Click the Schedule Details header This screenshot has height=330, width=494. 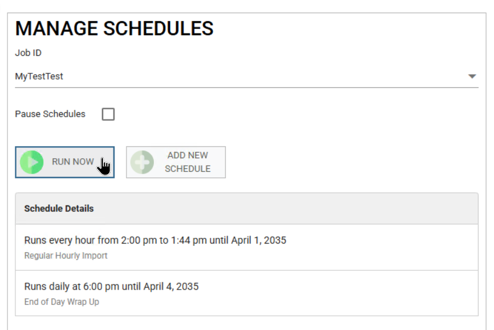59,209
